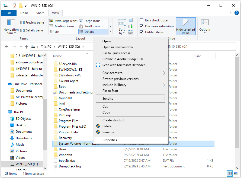Click the Hide selected items icon
The height and width of the screenshot is (178, 241).
click(x=185, y=26)
